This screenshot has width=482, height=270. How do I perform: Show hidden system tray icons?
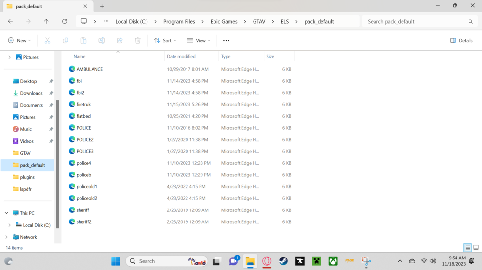click(x=400, y=261)
